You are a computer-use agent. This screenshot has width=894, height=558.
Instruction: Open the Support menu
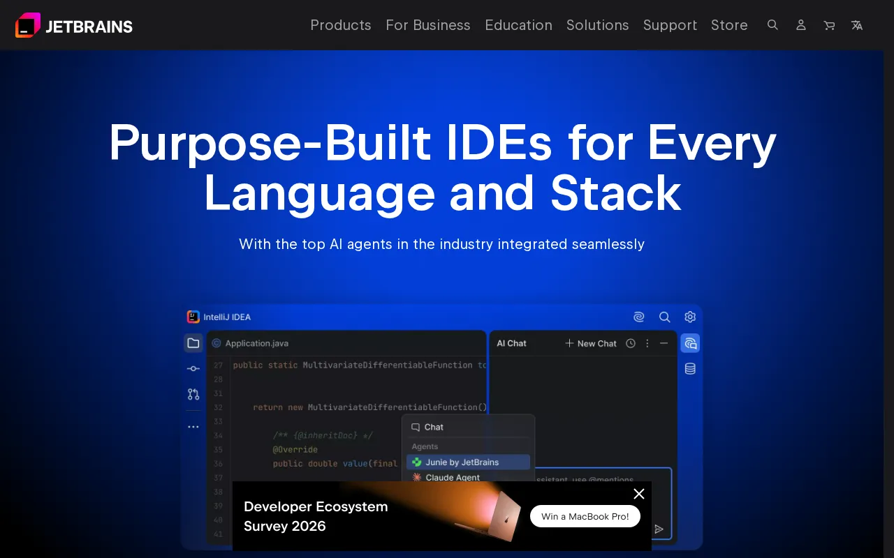pos(670,25)
